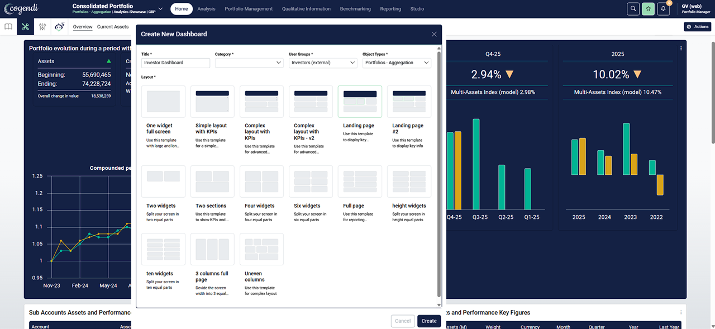
Task: Open the three-dot menu of 2025 widget
Action: [x=681, y=49]
